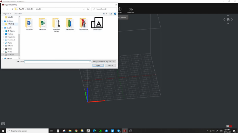Open the supported format filter dropdown
Screen dimensions: 238x133
click(104, 62)
